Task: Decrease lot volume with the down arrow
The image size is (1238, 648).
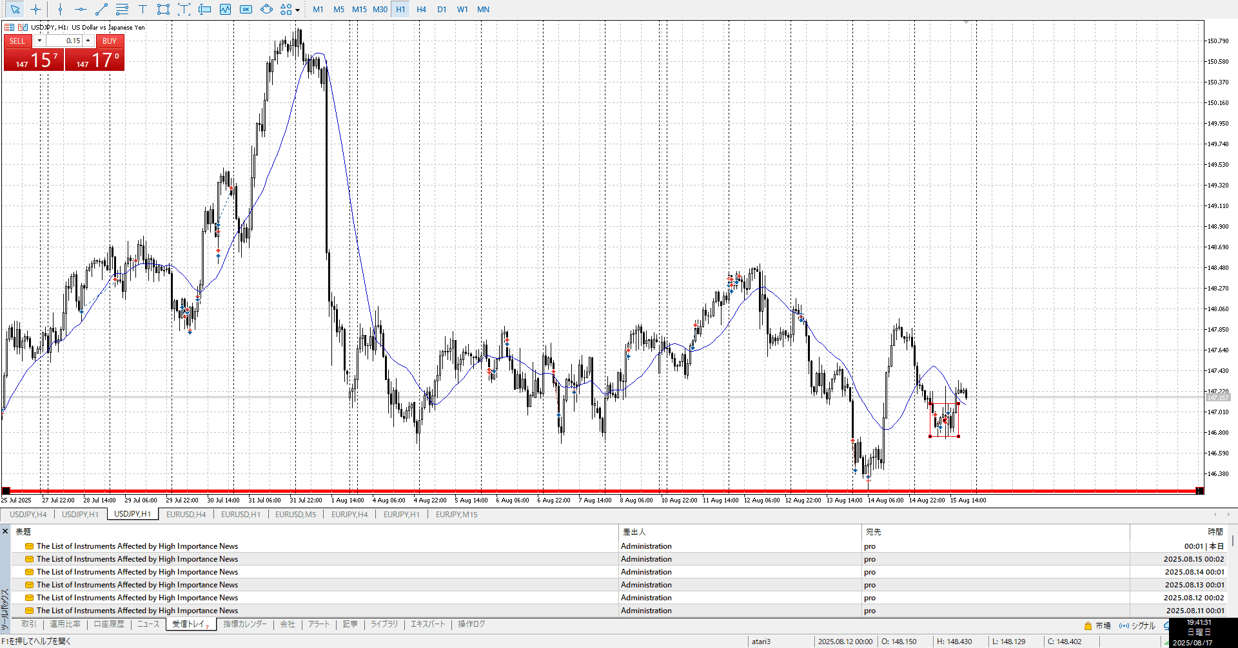Action: 39,41
